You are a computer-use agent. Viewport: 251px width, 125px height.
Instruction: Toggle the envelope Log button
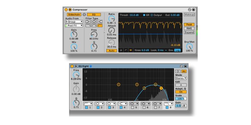click(177, 50)
